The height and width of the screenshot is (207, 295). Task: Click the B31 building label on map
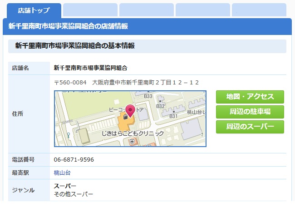pyautogui.click(x=173, y=117)
